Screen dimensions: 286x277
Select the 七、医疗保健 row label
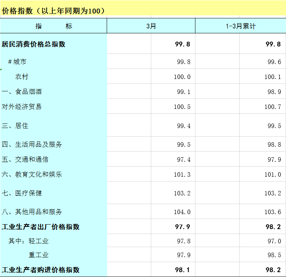click(22, 193)
